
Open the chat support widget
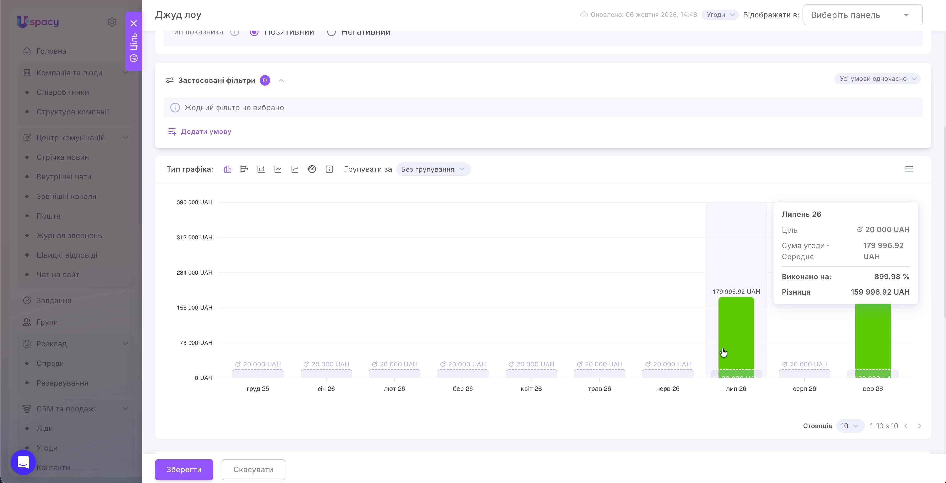(23, 462)
